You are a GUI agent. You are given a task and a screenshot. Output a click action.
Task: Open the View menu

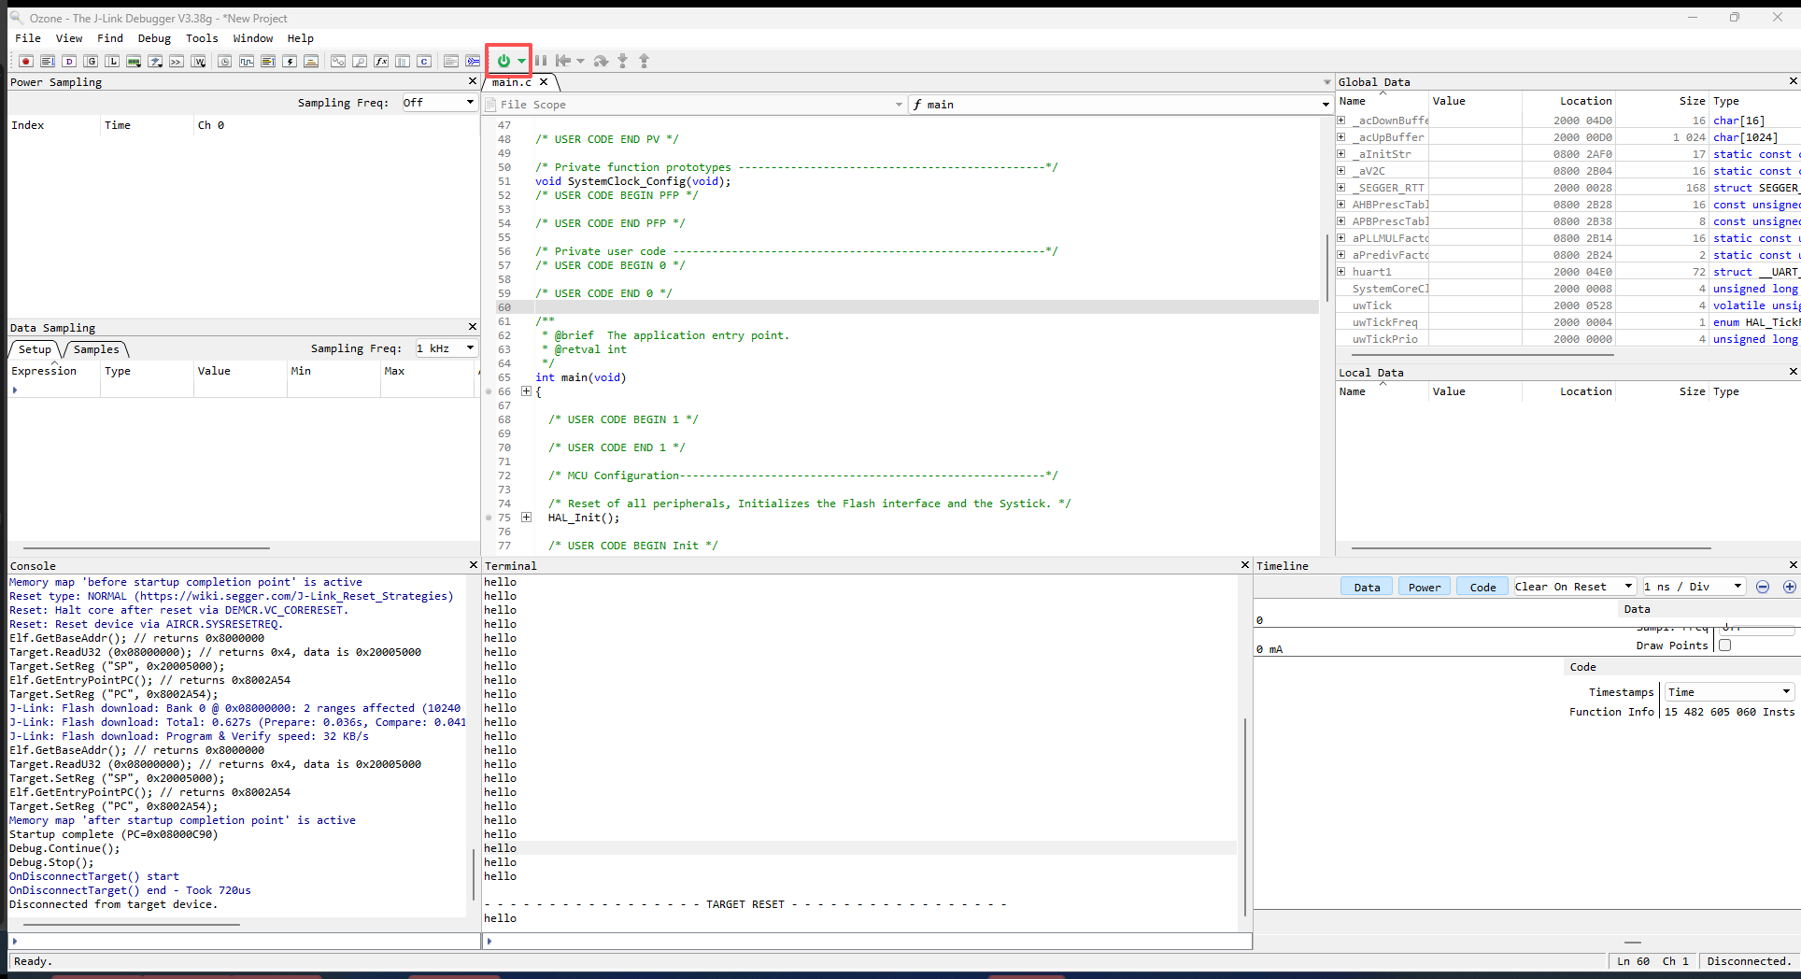click(x=69, y=38)
